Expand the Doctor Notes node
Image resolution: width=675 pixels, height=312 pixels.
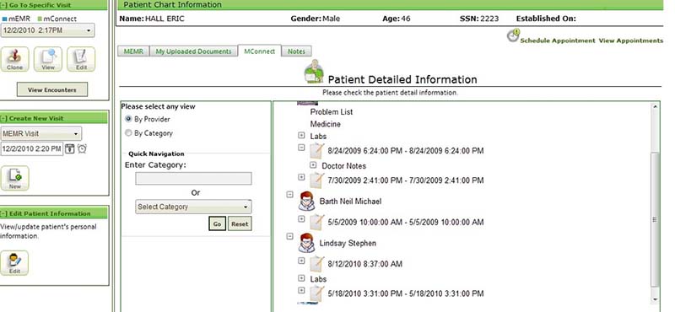coord(313,165)
